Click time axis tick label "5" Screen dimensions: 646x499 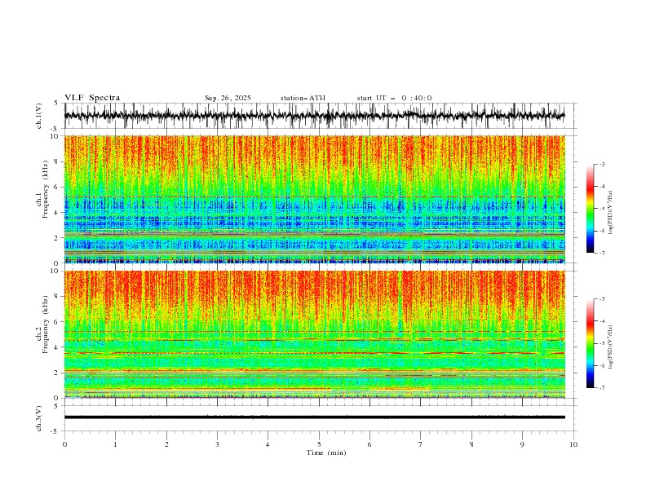click(x=319, y=444)
